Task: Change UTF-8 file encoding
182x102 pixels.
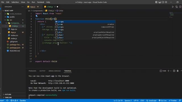Action: click(x=136, y=101)
